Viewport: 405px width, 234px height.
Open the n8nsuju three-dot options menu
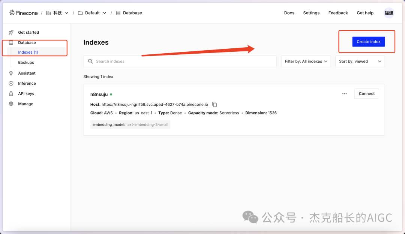point(344,94)
